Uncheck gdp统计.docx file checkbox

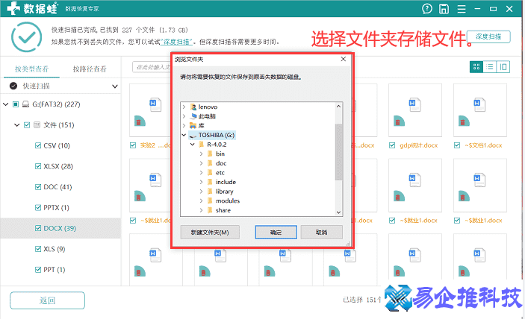click(x=392, y=145)
